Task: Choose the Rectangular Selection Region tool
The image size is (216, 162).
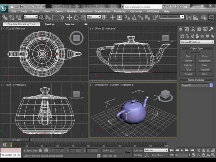Action: [55, 18]
